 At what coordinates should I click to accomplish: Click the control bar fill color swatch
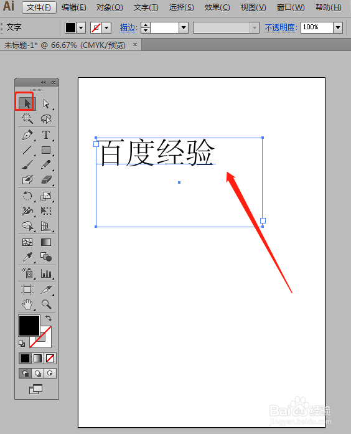point(70,27)
